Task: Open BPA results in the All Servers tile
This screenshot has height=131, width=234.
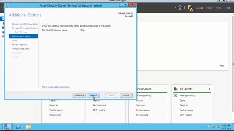Action: click(185, 115)
